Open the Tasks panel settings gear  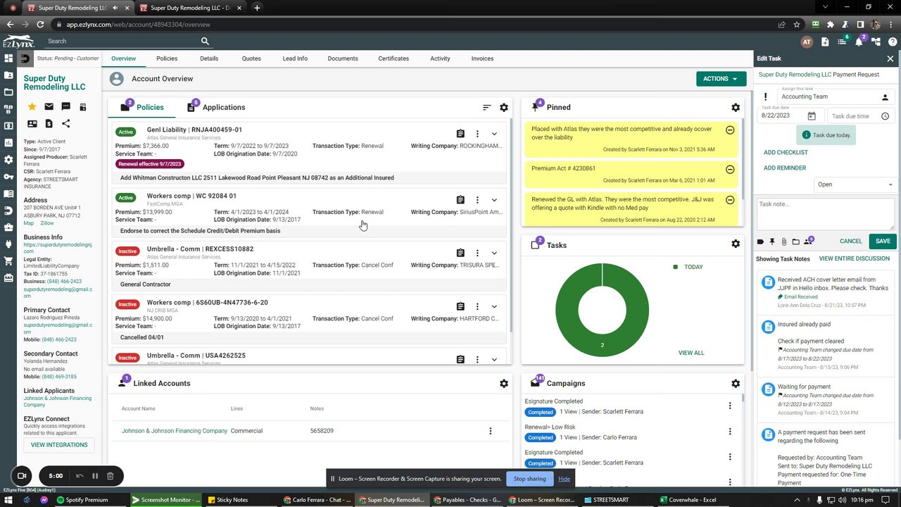pos(736,244)
